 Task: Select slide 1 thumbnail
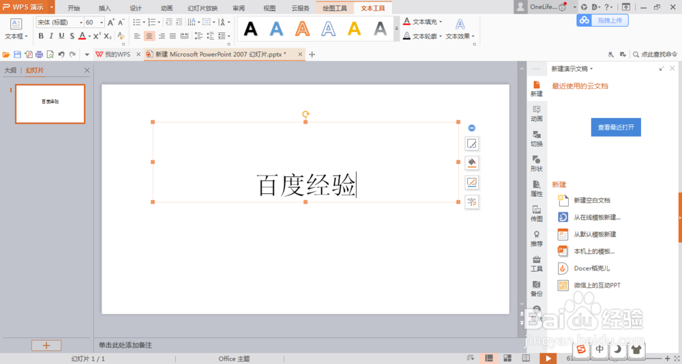(50, 104)
